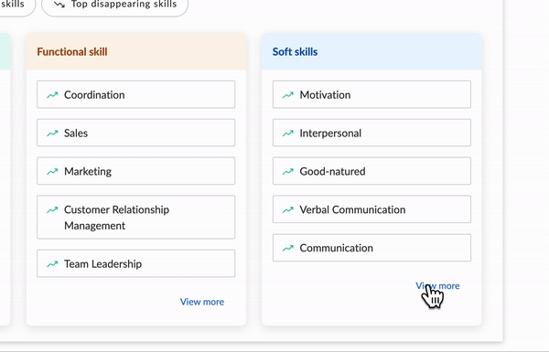Select the Communication skill box
This screenshot has width=549, height=352.
[x=371, y=248]
